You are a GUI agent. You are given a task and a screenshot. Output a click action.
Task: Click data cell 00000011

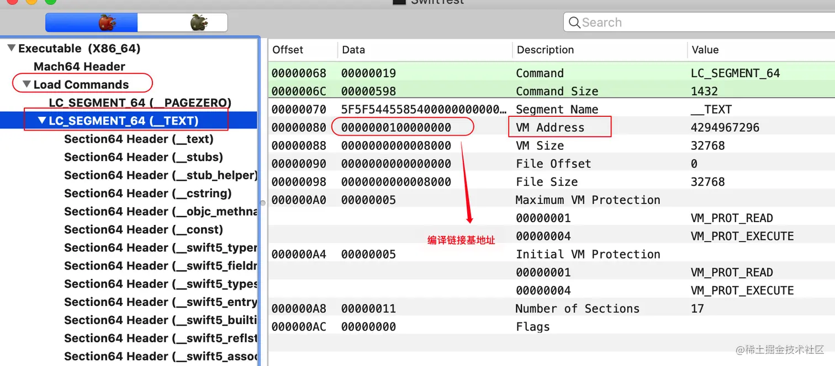coord(368,309)
